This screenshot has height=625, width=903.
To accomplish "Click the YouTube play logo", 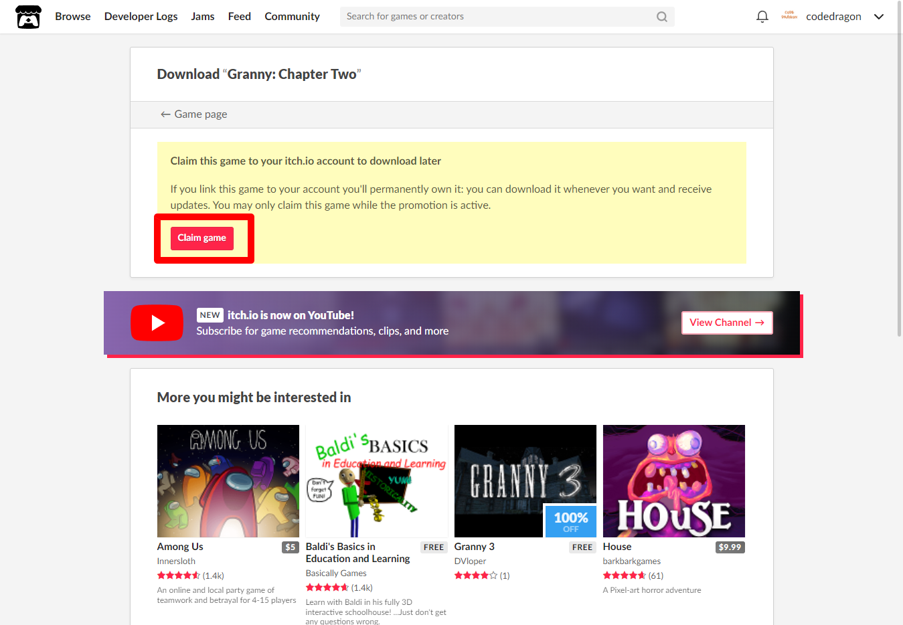I will coord(157,323).
